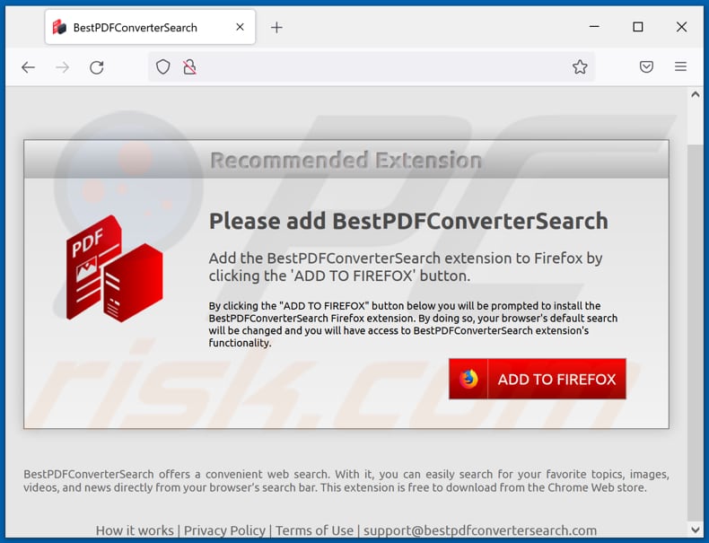The width and height of the screenshot is (709, 543).
Task: Click the BestPDFConverterSearch tab favicon
Action: [x=59, y=27]
